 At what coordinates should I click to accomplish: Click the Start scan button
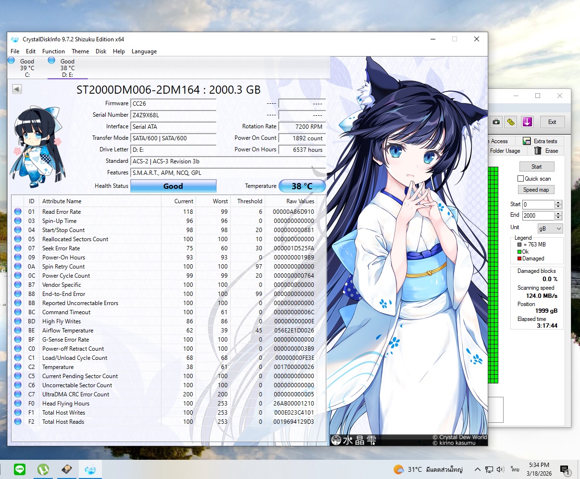[x=536, y=167]
